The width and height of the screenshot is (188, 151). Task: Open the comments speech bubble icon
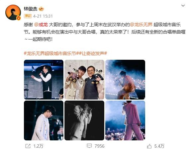89,146
